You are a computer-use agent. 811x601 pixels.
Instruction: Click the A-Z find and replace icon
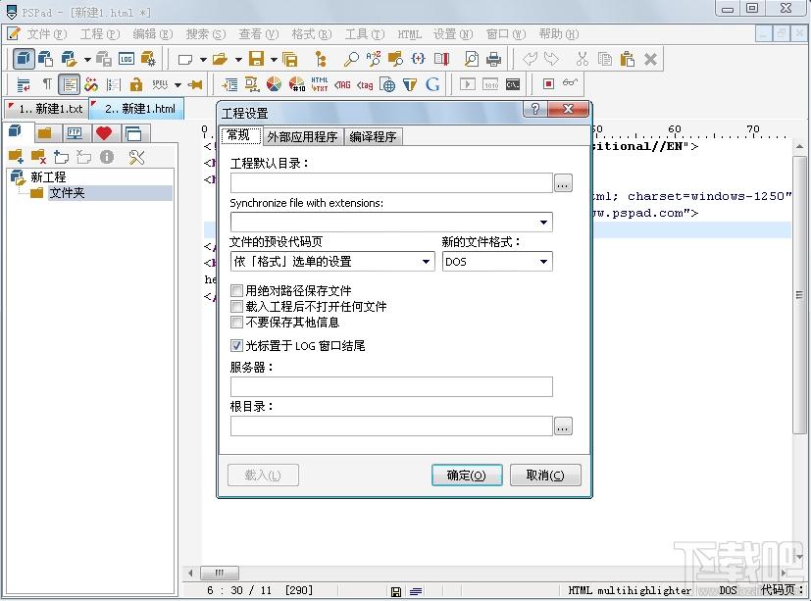coord(373,59)
